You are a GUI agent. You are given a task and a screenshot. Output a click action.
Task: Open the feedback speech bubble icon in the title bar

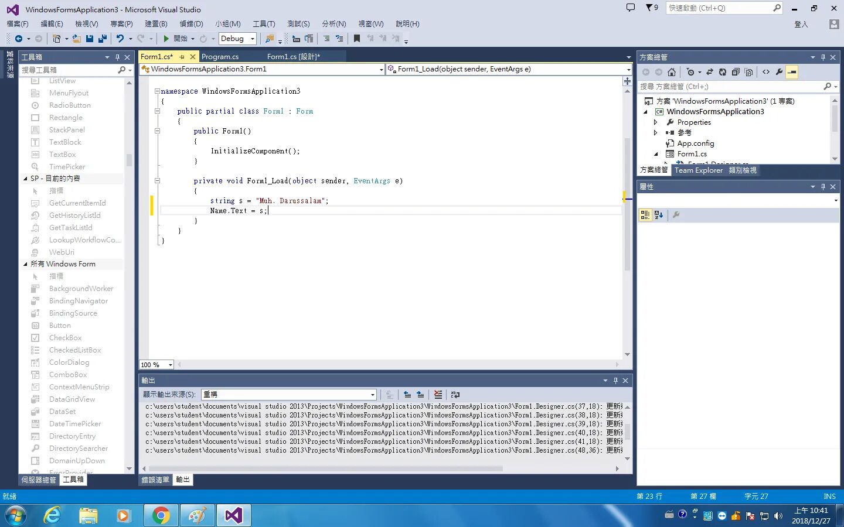pyautogui.click(x=631, y=8)
